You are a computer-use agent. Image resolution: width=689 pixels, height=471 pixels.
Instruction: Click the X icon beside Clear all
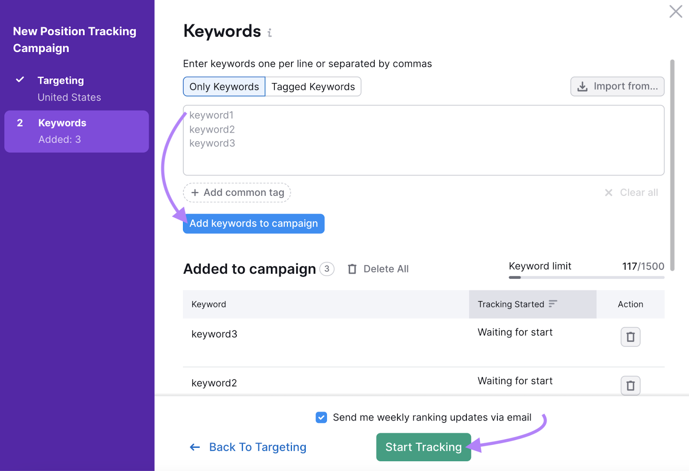608,193
